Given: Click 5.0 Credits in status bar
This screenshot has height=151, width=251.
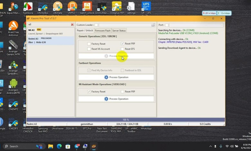Looking at the screenshot, I should [205, 124].
